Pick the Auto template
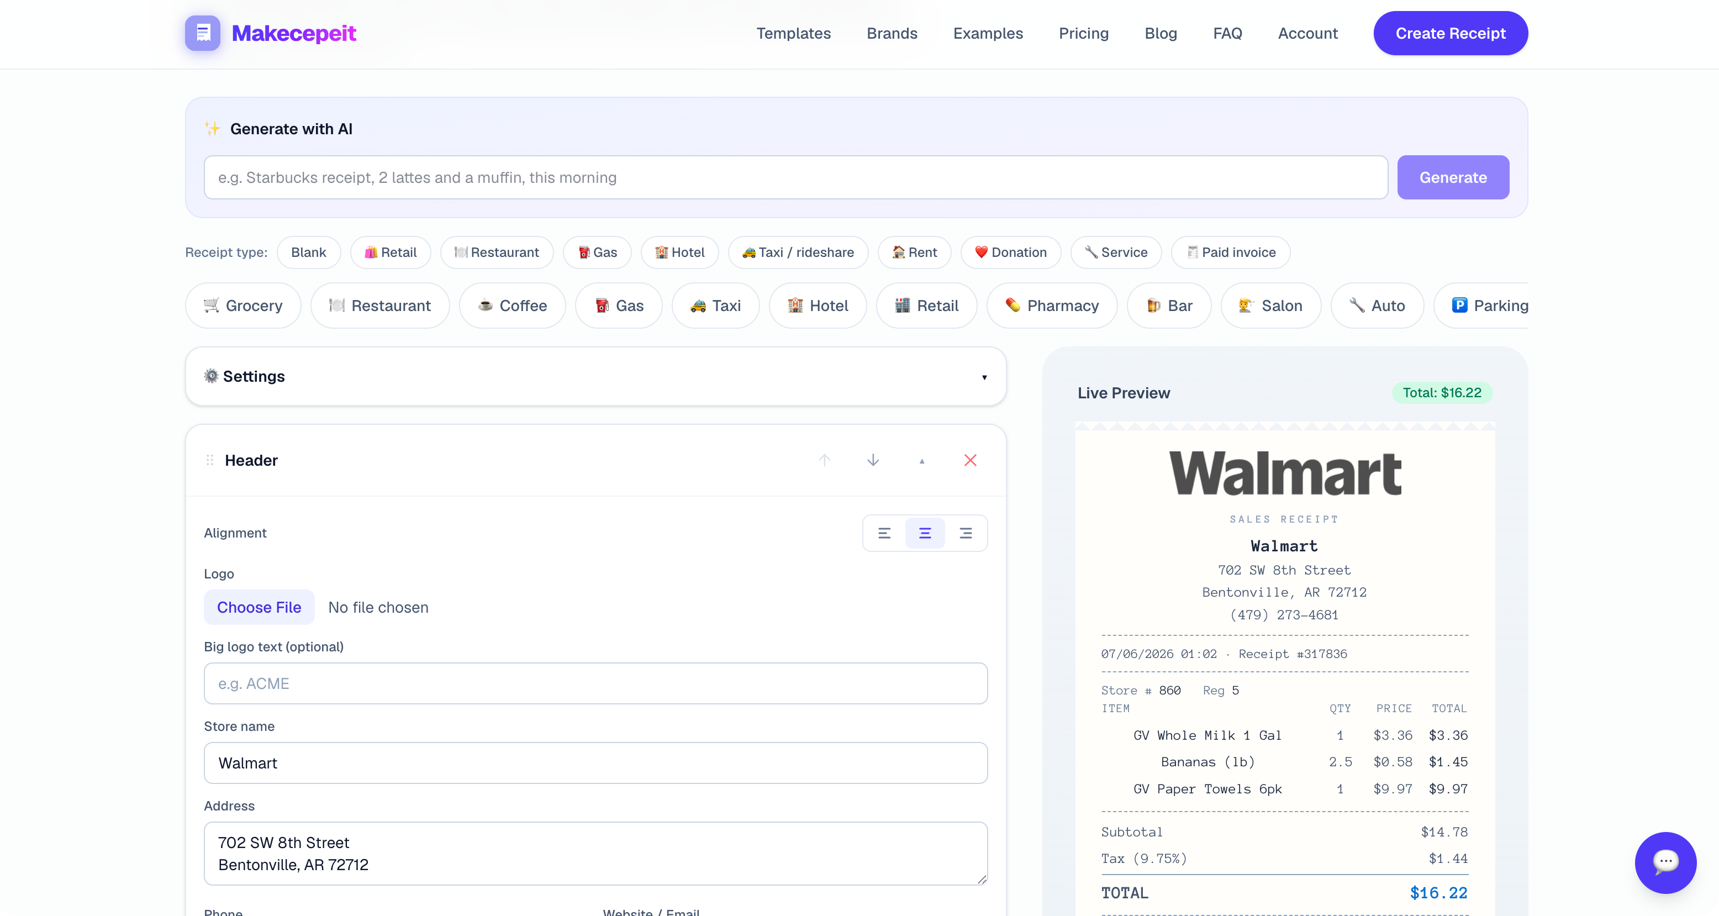Viewport: 1719px width, 916px height. click(x=1377, y=305)
